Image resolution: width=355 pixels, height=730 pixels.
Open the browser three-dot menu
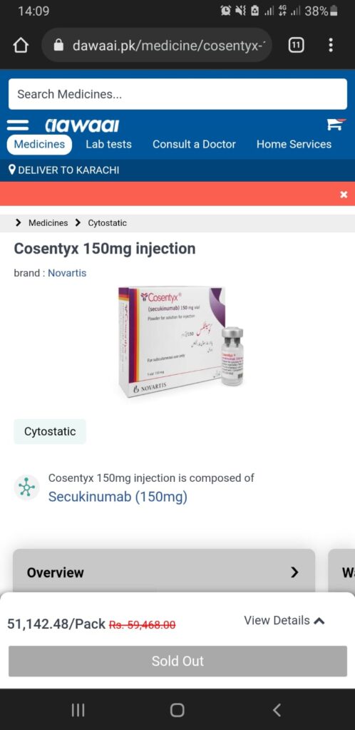[330, 45]
